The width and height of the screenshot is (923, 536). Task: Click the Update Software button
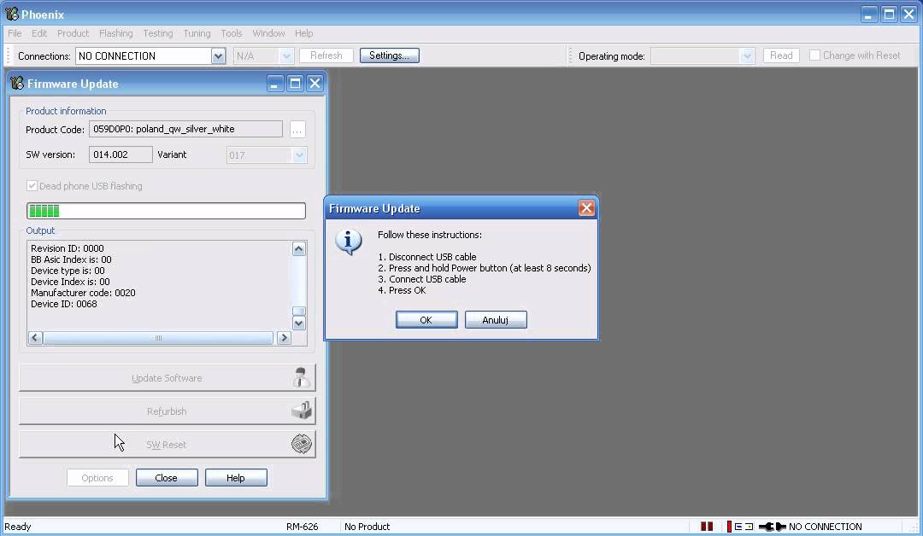click(168, 377)
